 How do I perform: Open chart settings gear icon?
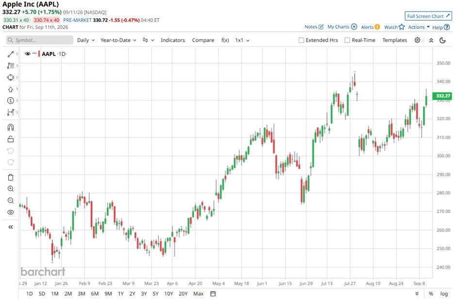pos(417,40)
